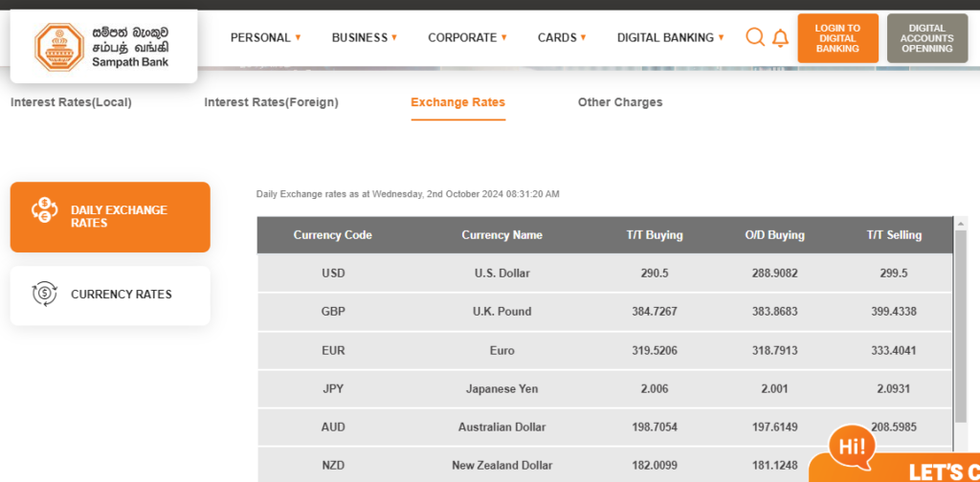Screen dimensions: 980x482
Task: Click EUR O/D buying value 318.7913
Action: point(774,351)
